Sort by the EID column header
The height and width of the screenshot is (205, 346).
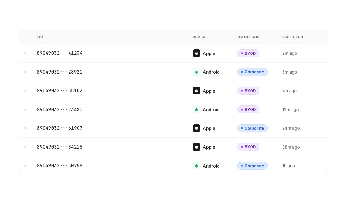pos(40,37)
